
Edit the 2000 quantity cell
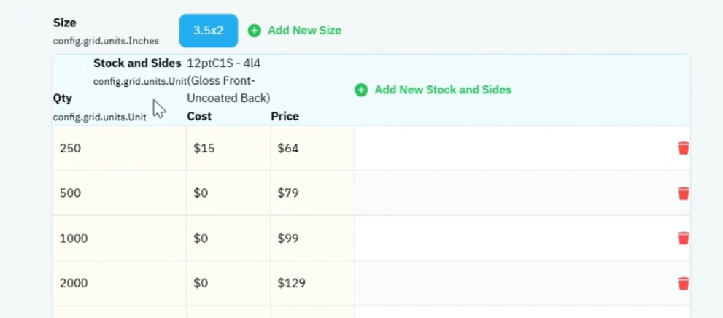(x=120, y=283)
